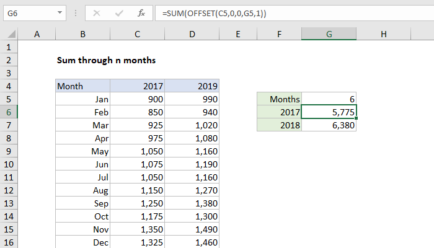The image size is (434, 248).
Task: Click inside the Name Box showing G6
Action: (28, 12)
